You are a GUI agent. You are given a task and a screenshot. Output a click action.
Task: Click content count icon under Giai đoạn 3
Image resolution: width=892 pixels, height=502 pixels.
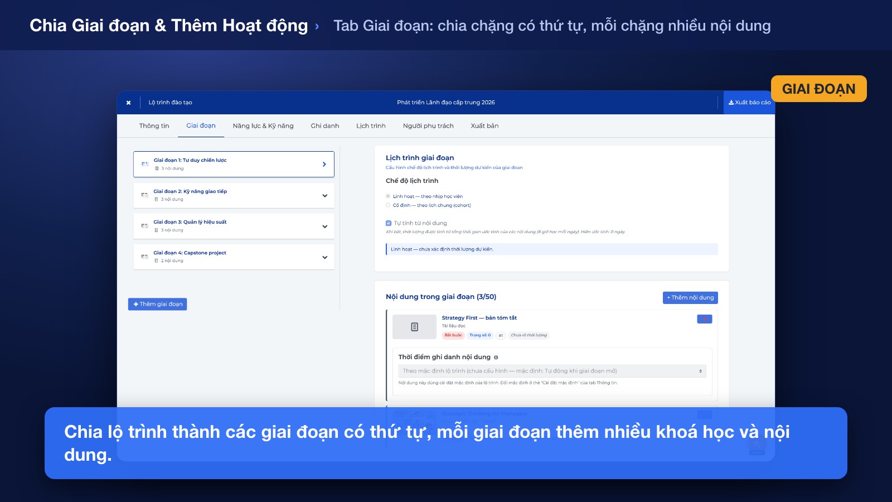click(157, 230)
